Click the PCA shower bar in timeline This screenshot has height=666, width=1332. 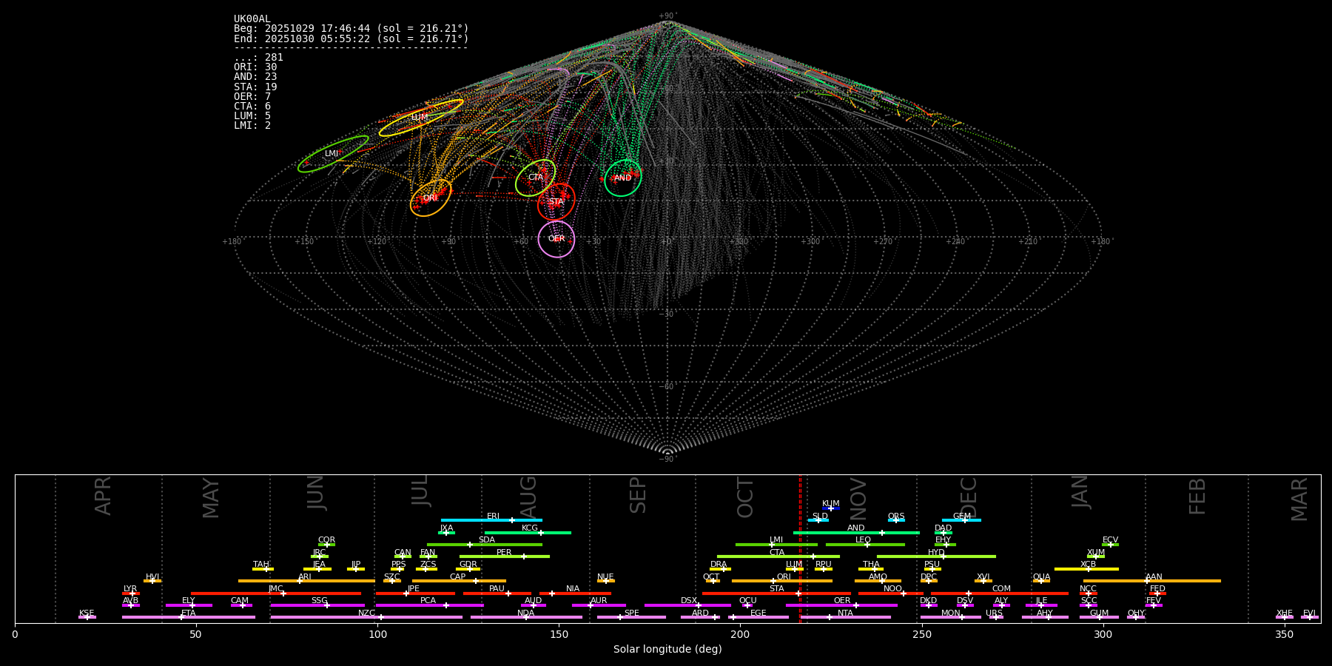click(x=429, y=605)
